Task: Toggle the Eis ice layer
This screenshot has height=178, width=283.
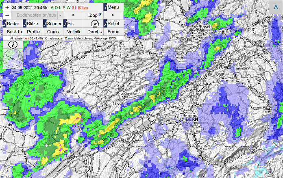Action: click(65, 24)
